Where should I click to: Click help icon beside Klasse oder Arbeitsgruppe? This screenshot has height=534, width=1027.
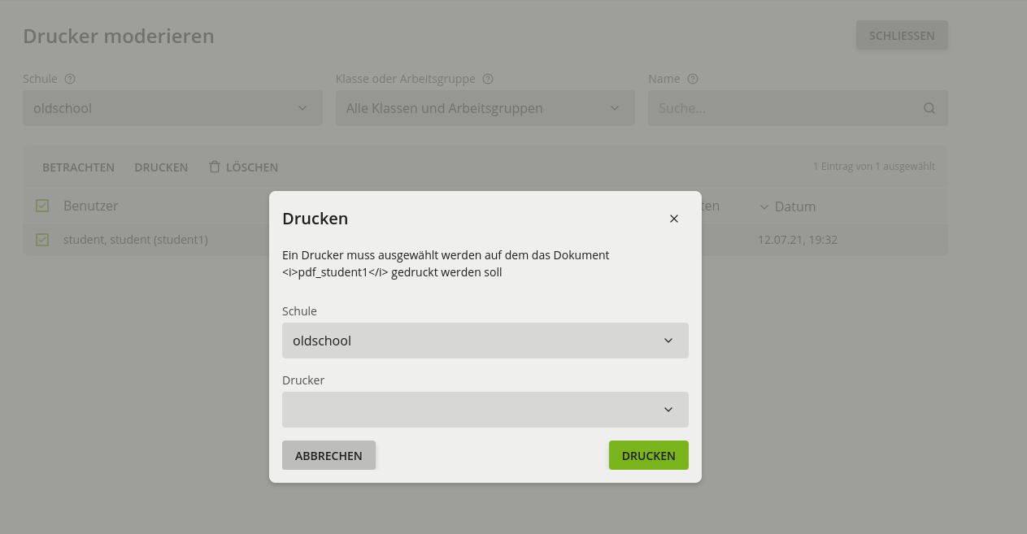click(x=488, y=79)
